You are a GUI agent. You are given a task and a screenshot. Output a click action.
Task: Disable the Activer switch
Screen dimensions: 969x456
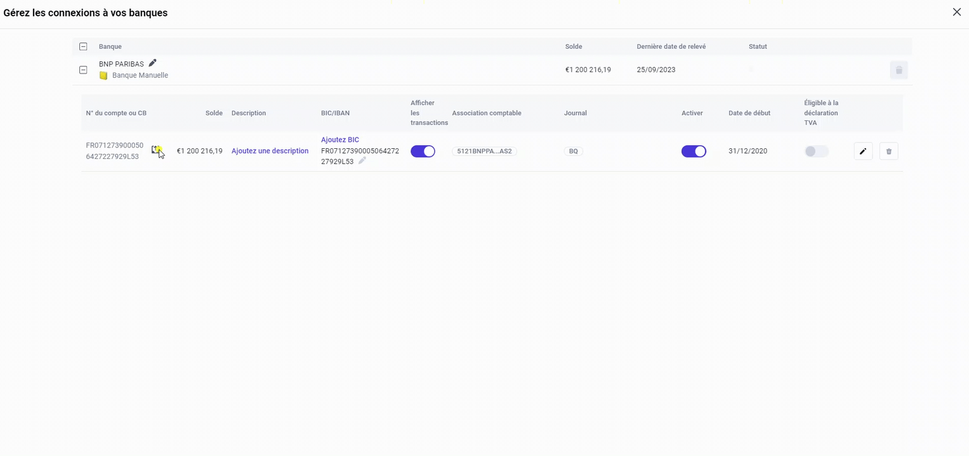pyautogui.click(x=694, y=151)
